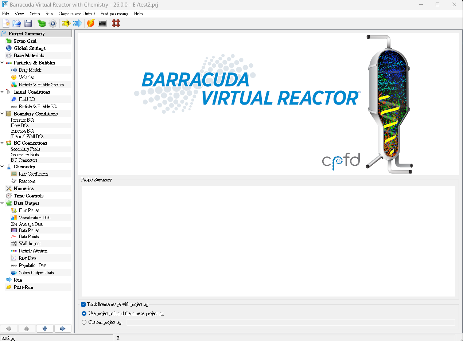Click the left arrow navigation button

coord(9,329)
